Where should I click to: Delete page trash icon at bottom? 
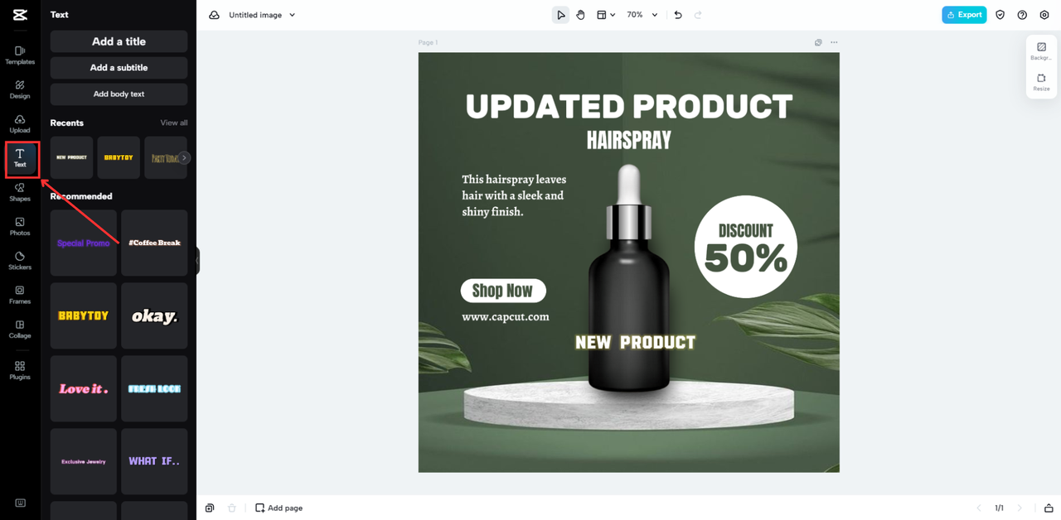coord(232,508)
